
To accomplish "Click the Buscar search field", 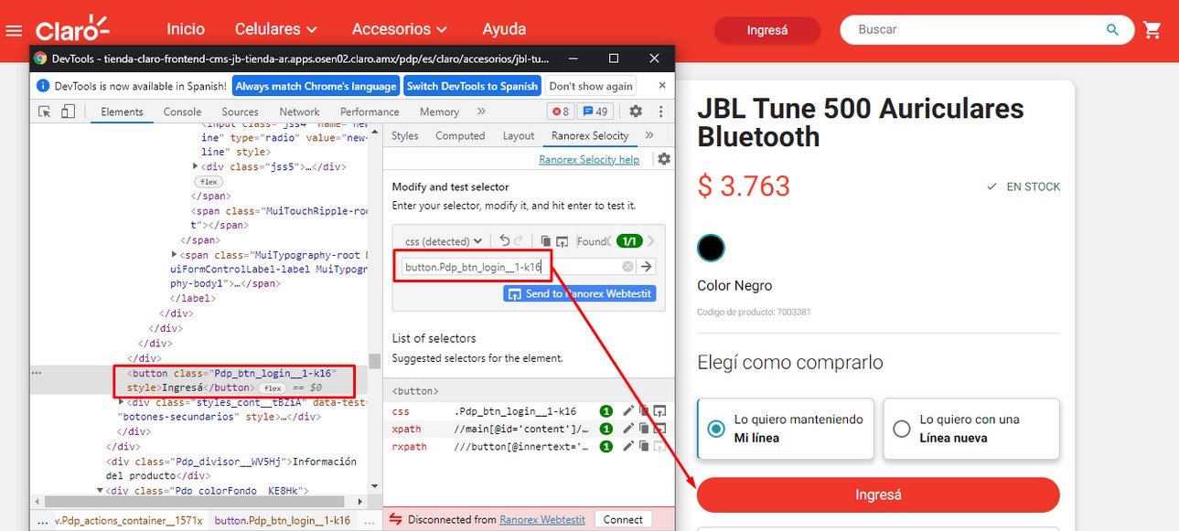I will (988, 29).
